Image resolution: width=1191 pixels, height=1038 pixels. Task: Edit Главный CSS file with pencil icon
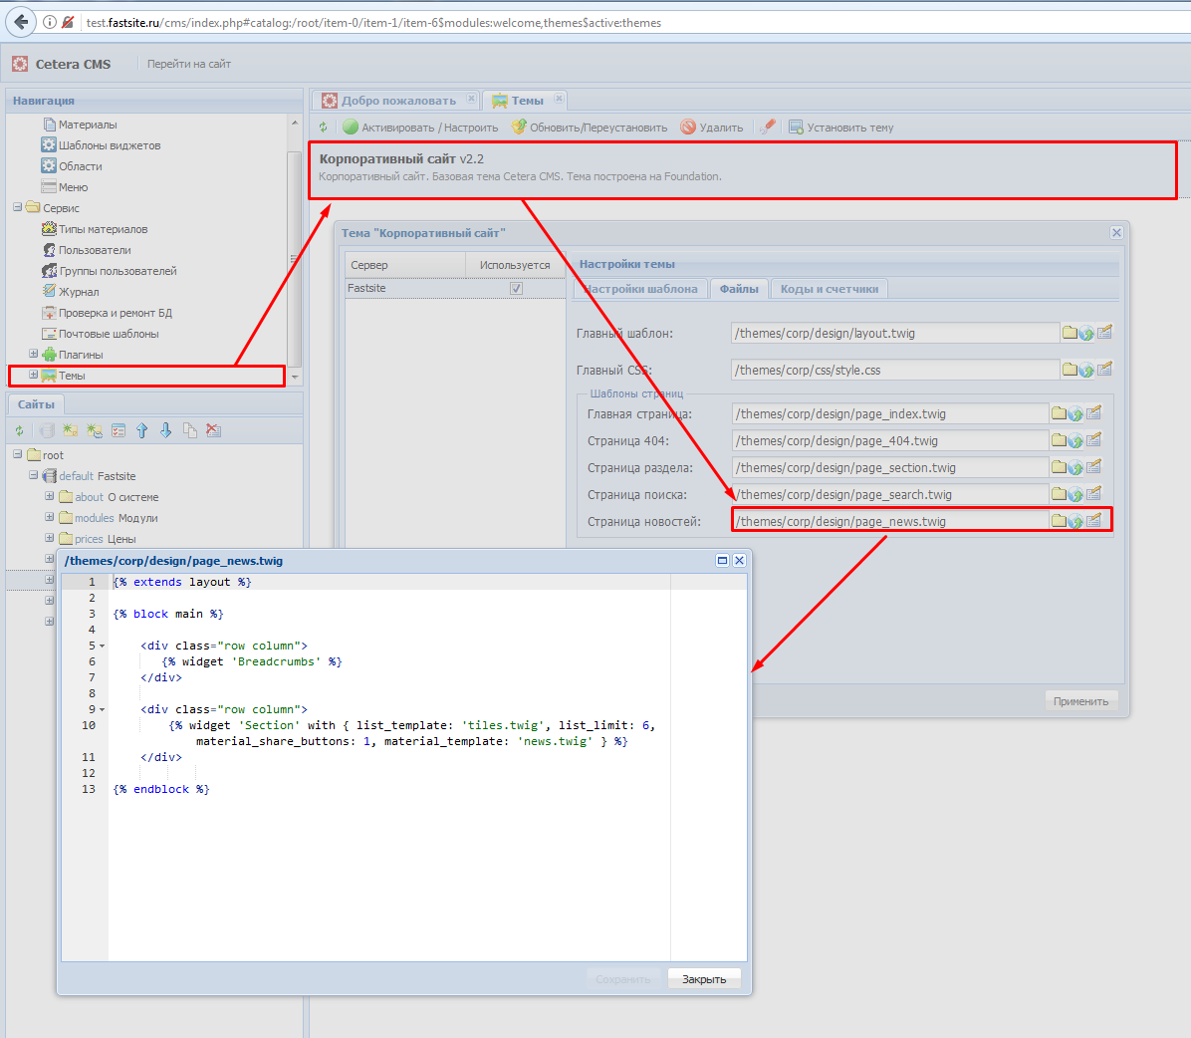1104,369
